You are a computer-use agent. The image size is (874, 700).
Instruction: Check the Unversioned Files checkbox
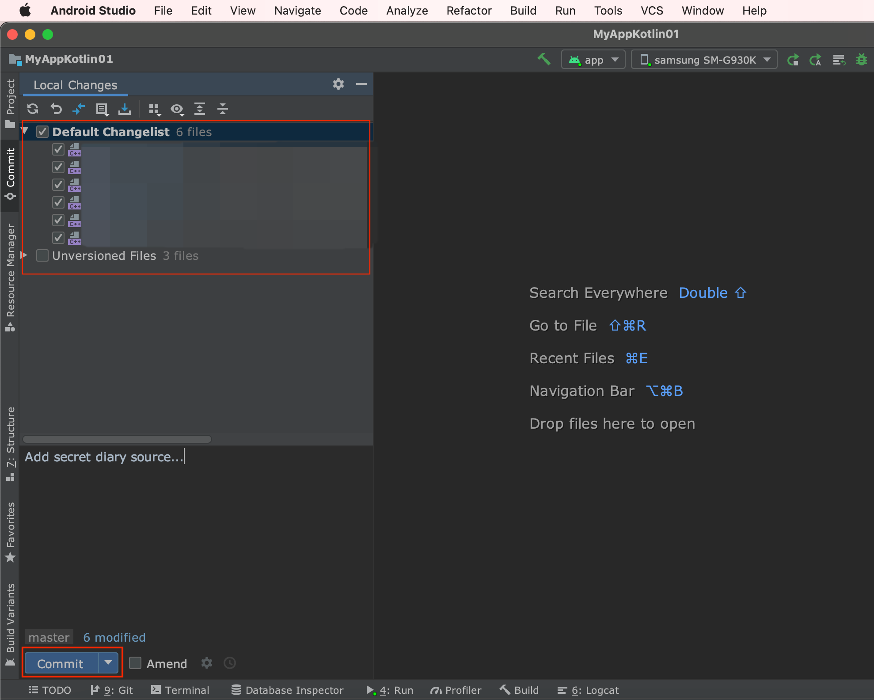tap(42, 255)
